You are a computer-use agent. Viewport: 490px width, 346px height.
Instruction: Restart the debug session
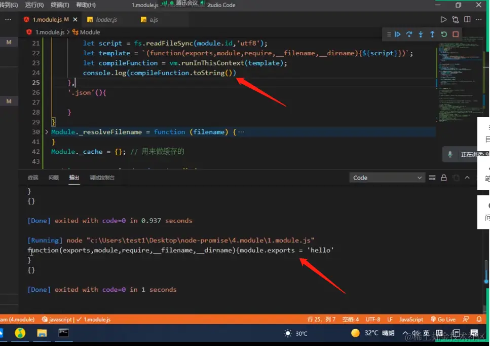point(444,34)
